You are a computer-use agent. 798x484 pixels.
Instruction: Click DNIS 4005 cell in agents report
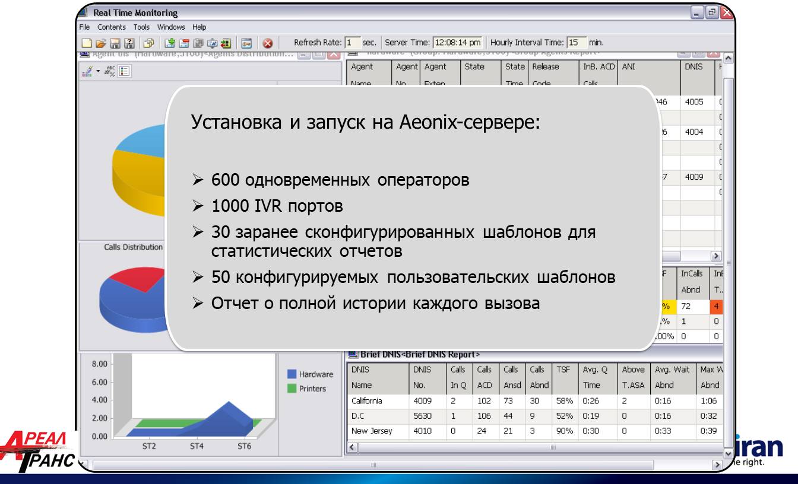click(x=696, y=101)
